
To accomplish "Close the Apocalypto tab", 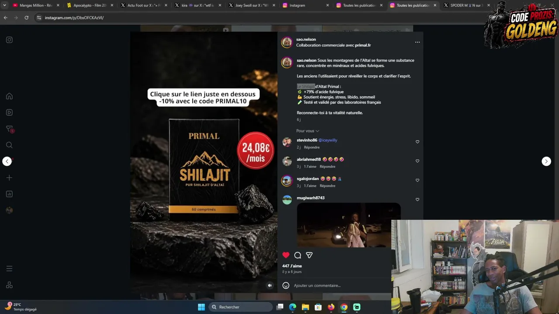I will click(112, 5).
